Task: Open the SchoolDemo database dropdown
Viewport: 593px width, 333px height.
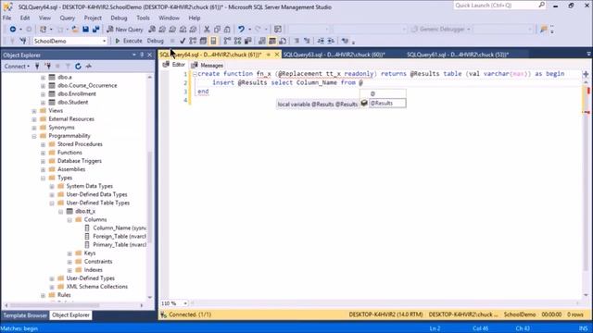Action: tap(105, 41)
